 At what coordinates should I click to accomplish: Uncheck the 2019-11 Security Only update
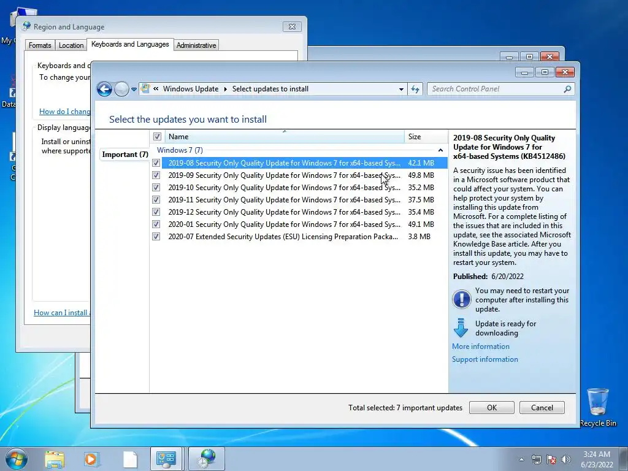coord(156,200)
